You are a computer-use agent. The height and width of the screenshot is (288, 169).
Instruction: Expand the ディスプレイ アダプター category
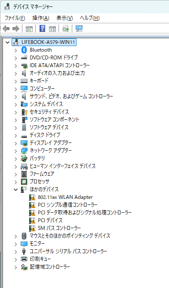coord(16,143)
